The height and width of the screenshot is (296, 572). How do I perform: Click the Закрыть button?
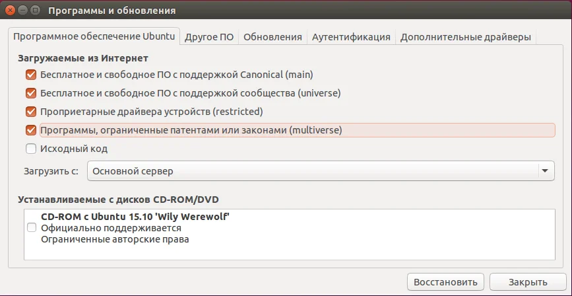[528, 281]
